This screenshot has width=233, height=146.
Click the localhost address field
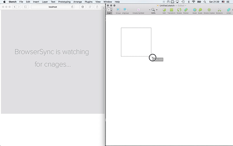(x=52, y=7)
